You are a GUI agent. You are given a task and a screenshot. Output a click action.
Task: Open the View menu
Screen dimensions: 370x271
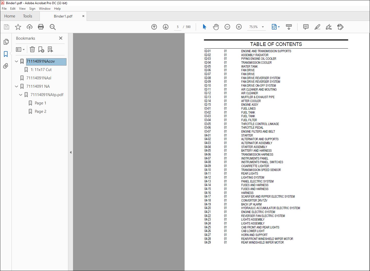(x=22, y=9)
